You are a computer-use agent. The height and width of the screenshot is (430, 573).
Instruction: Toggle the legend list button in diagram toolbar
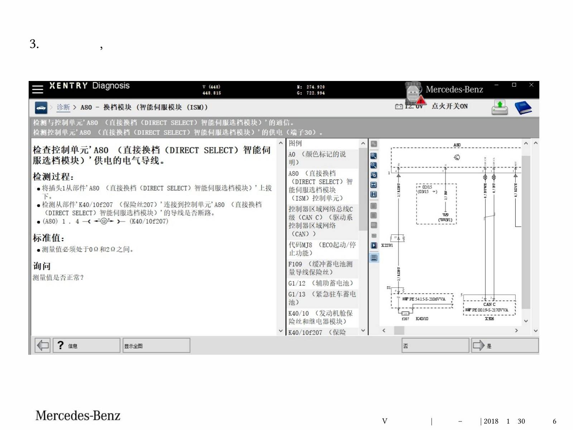tap(374, 258)
